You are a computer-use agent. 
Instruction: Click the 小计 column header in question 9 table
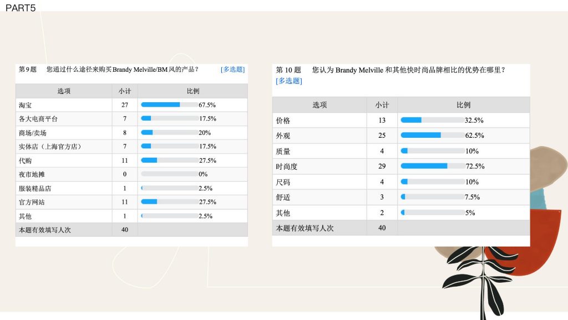(x=125, y=91)
